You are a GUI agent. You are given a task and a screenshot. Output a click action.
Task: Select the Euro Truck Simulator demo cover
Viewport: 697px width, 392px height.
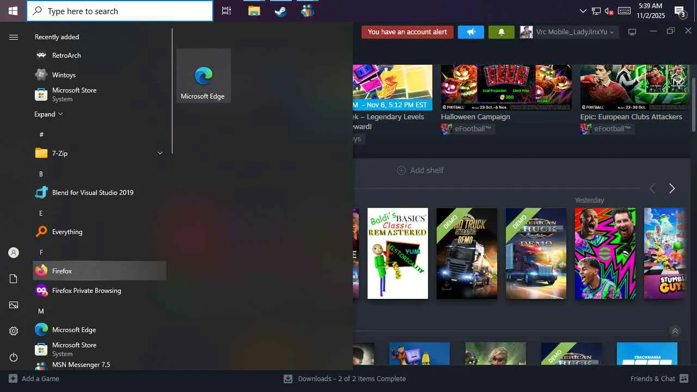[x=467, y=253]
